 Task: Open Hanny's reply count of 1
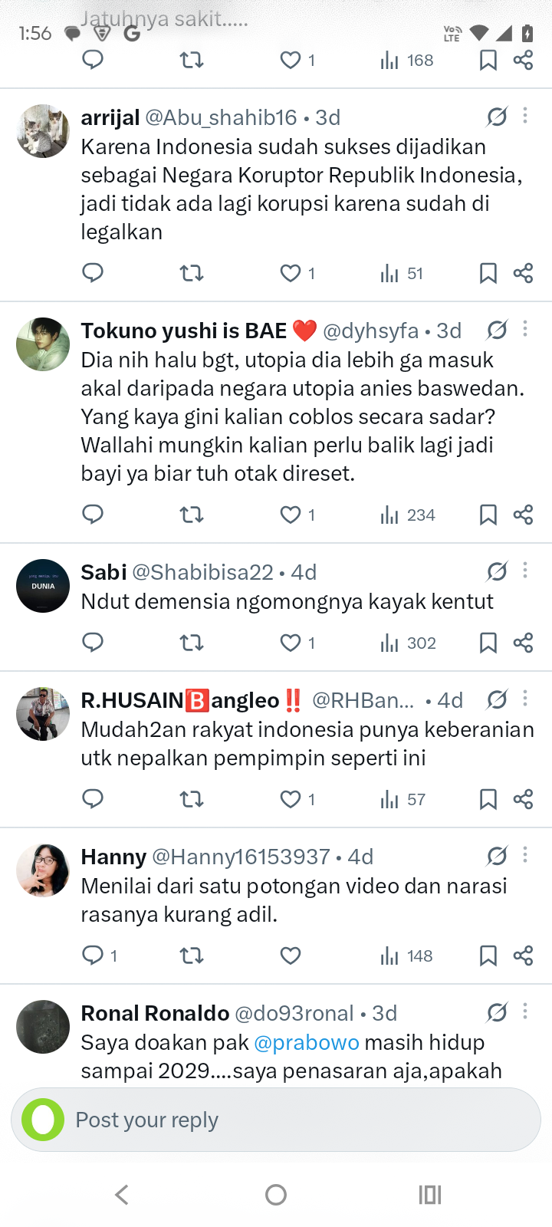coord(100,956)
